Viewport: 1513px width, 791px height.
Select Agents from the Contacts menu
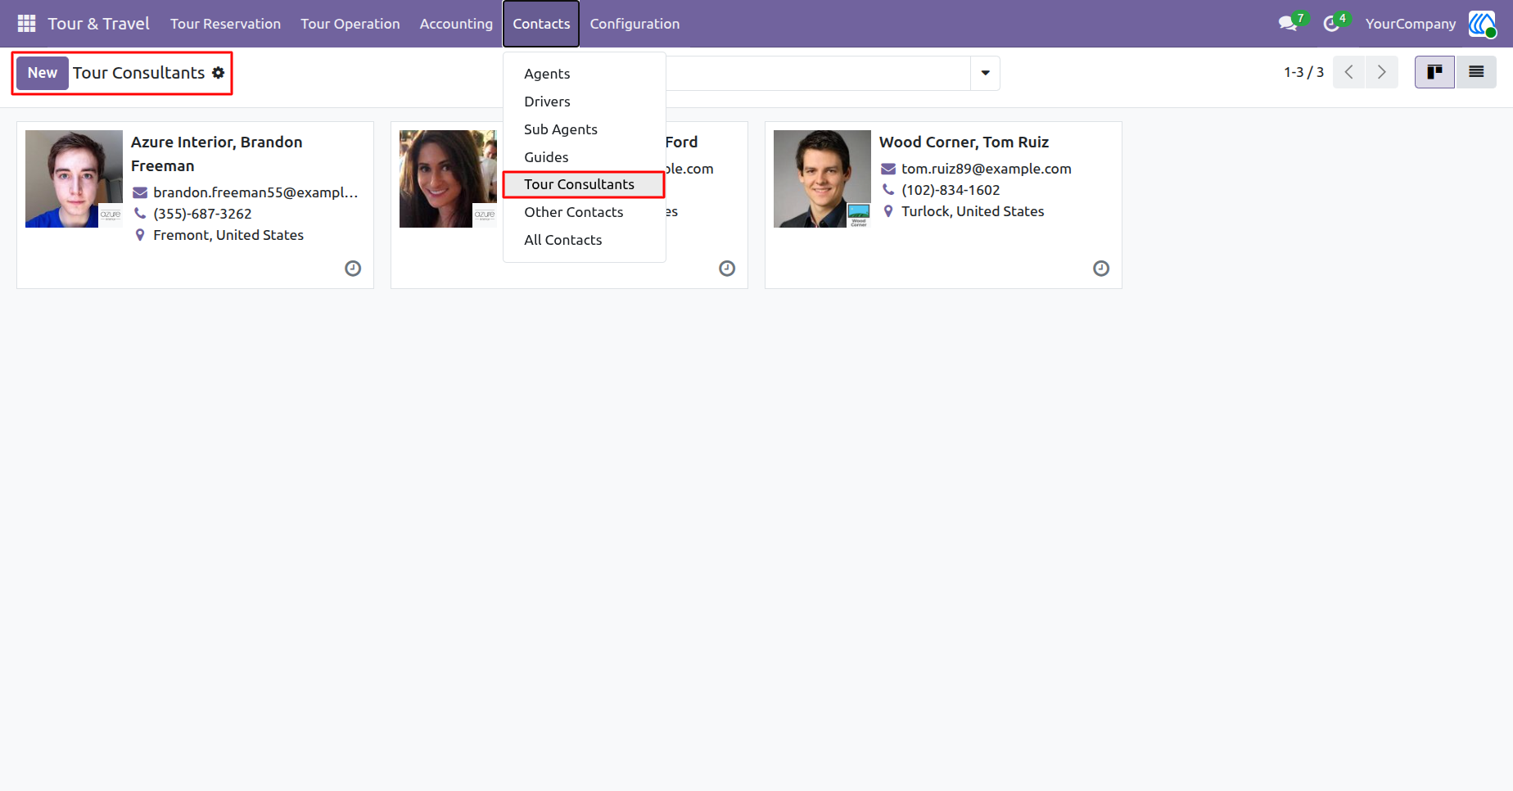coord(585,74)
